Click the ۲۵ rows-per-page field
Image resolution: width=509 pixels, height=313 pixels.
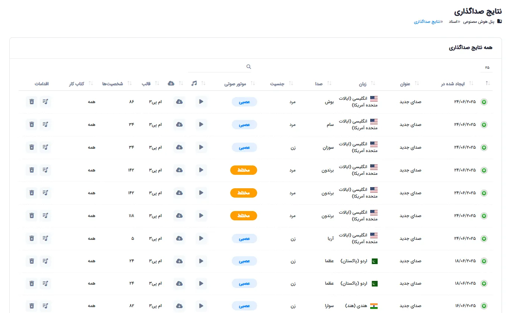click(486, 67)
